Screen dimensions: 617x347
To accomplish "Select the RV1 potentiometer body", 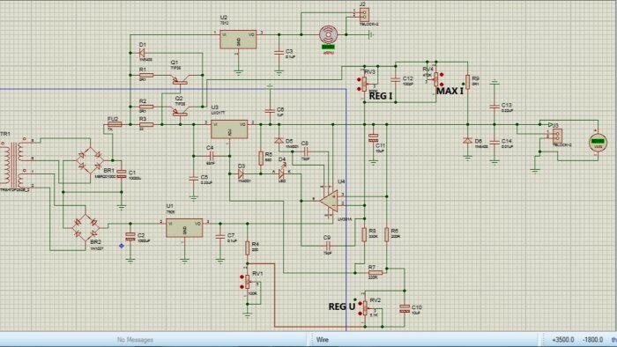I will (248, 282).
